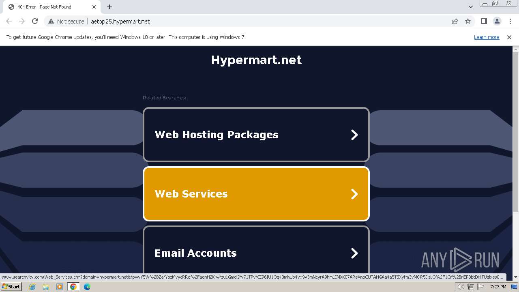
Task: Expand the tab search dropdown arrow
Action: tap(471, 7)
